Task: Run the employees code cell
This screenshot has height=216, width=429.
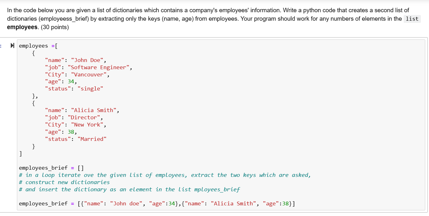Action: point(13,46)
